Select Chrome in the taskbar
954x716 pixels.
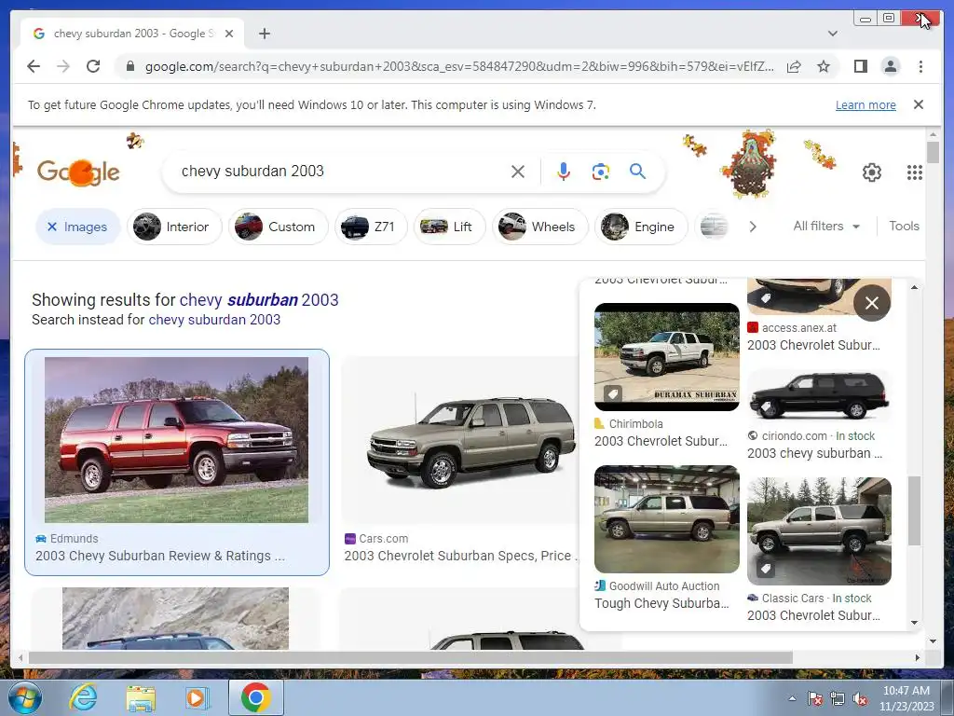255,697
